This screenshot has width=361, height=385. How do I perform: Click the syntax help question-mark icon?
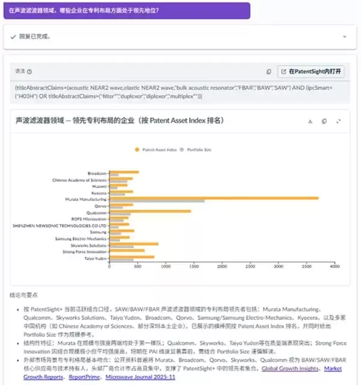(x=29, y=72)
